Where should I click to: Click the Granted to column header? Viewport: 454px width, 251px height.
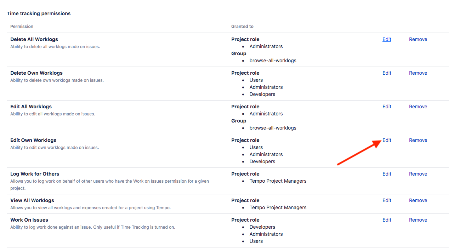click(x=242, y=27)
